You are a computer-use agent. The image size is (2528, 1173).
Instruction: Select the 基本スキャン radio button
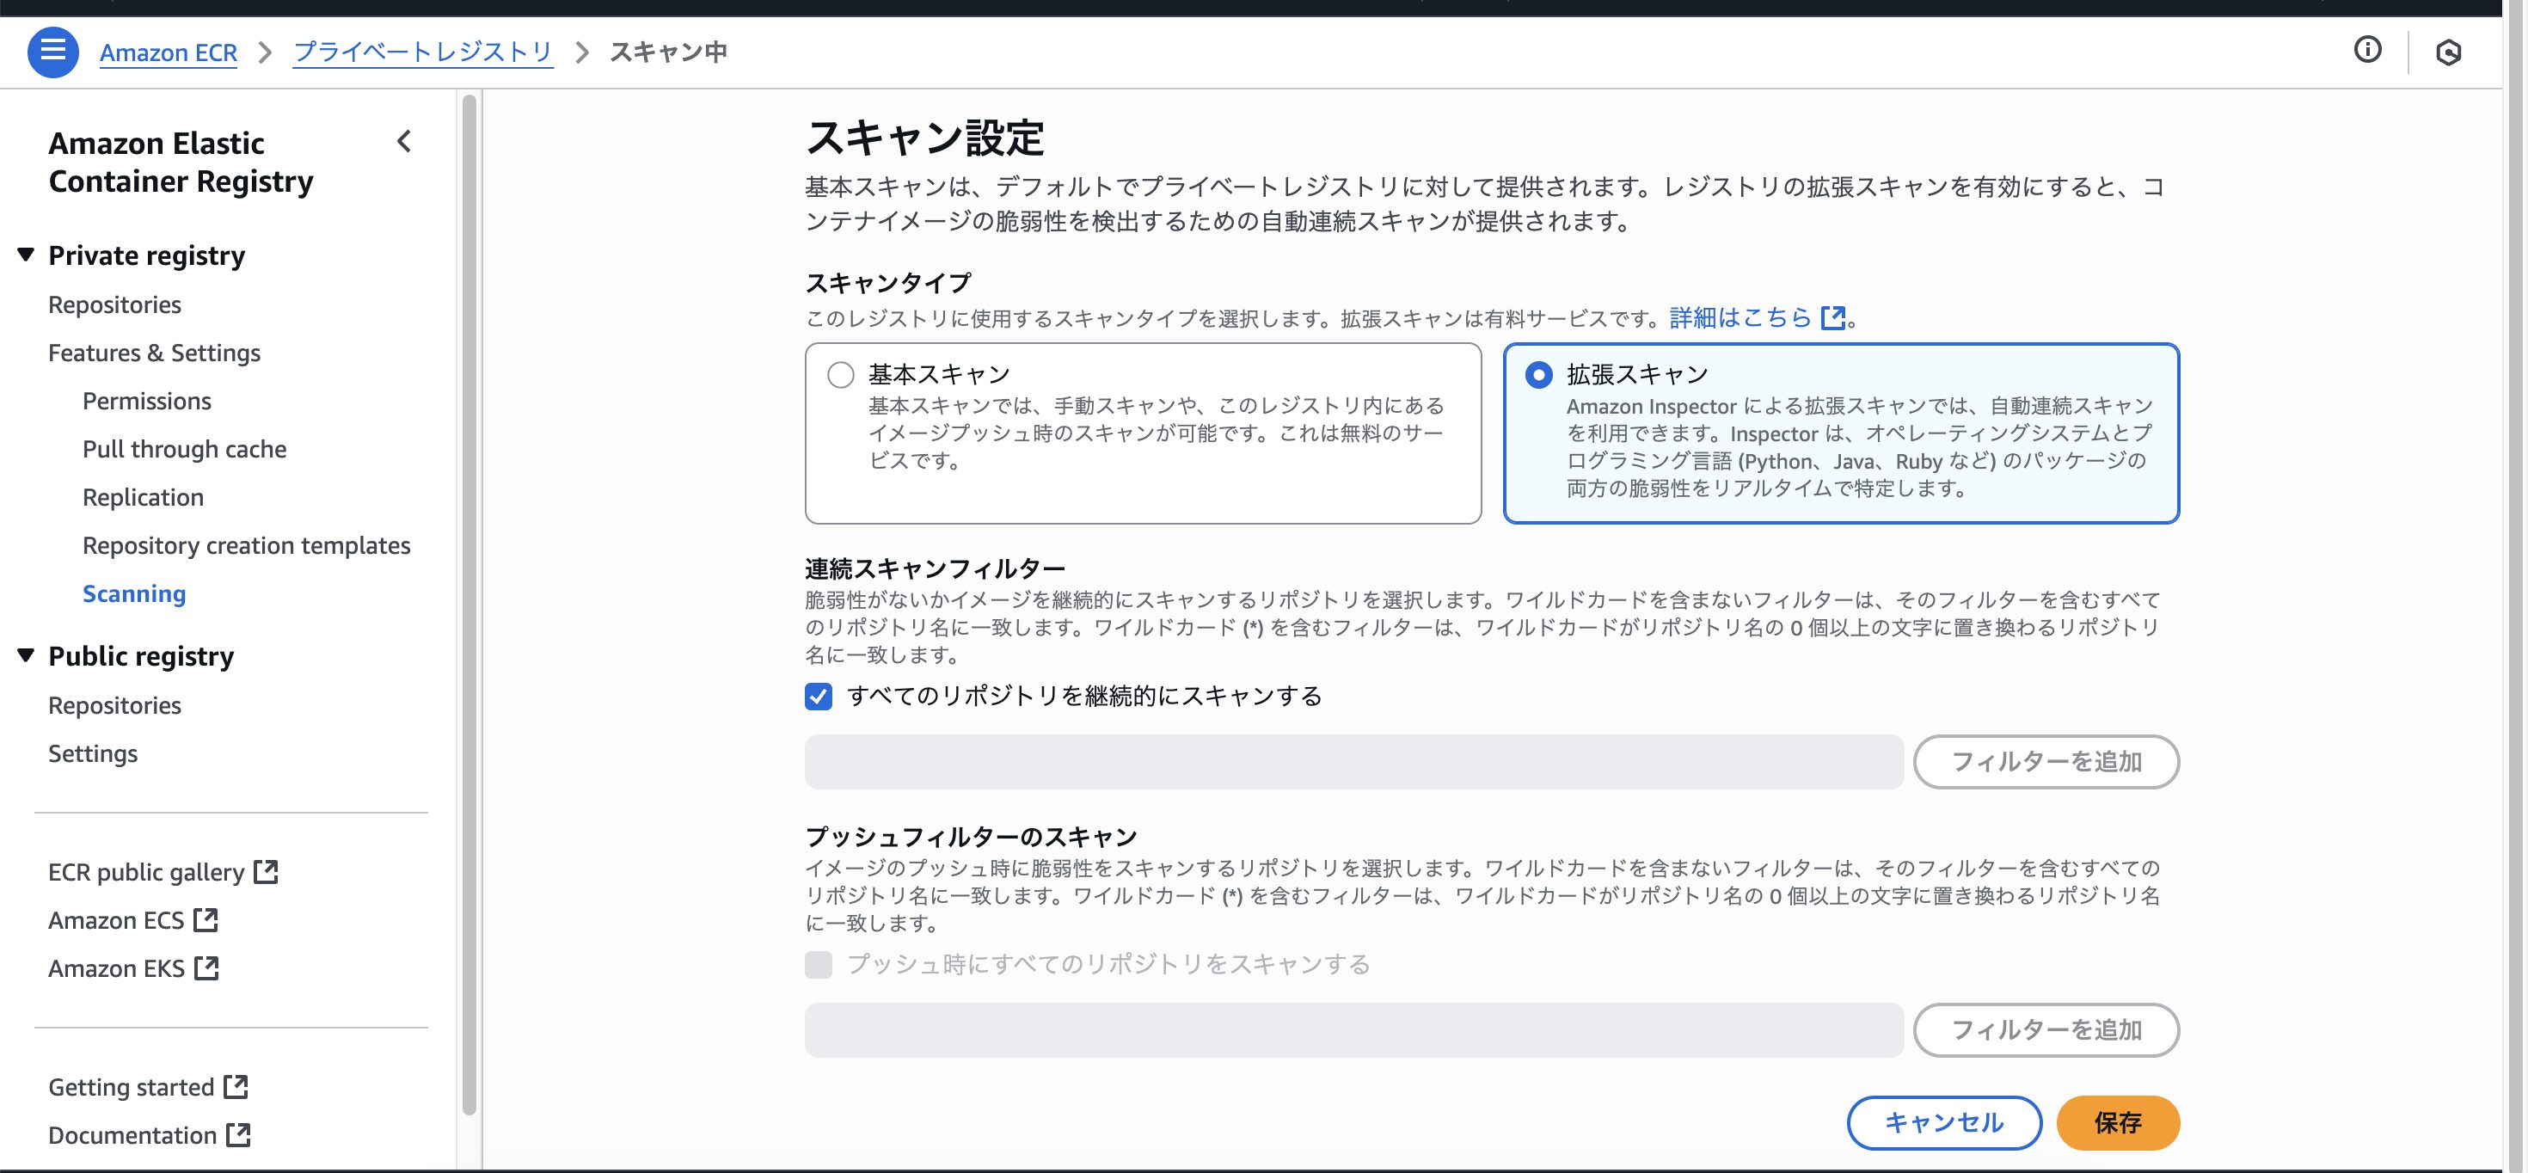pyautogui.click(x=840, y=375)
